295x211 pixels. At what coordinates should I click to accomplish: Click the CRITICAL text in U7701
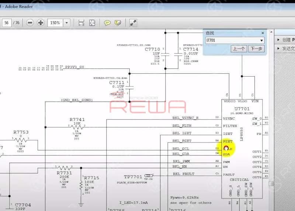(239, 180)
